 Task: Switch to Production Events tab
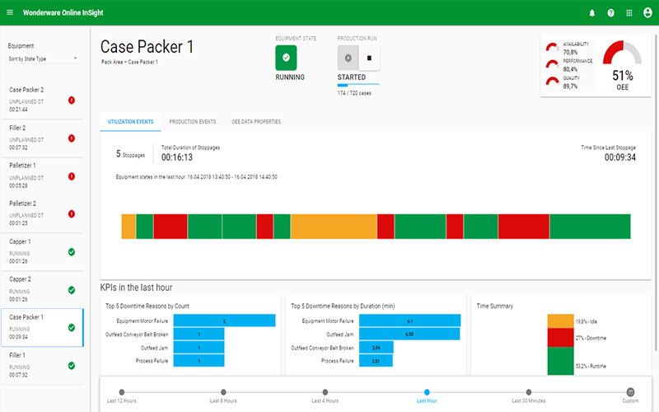point(193,122)
